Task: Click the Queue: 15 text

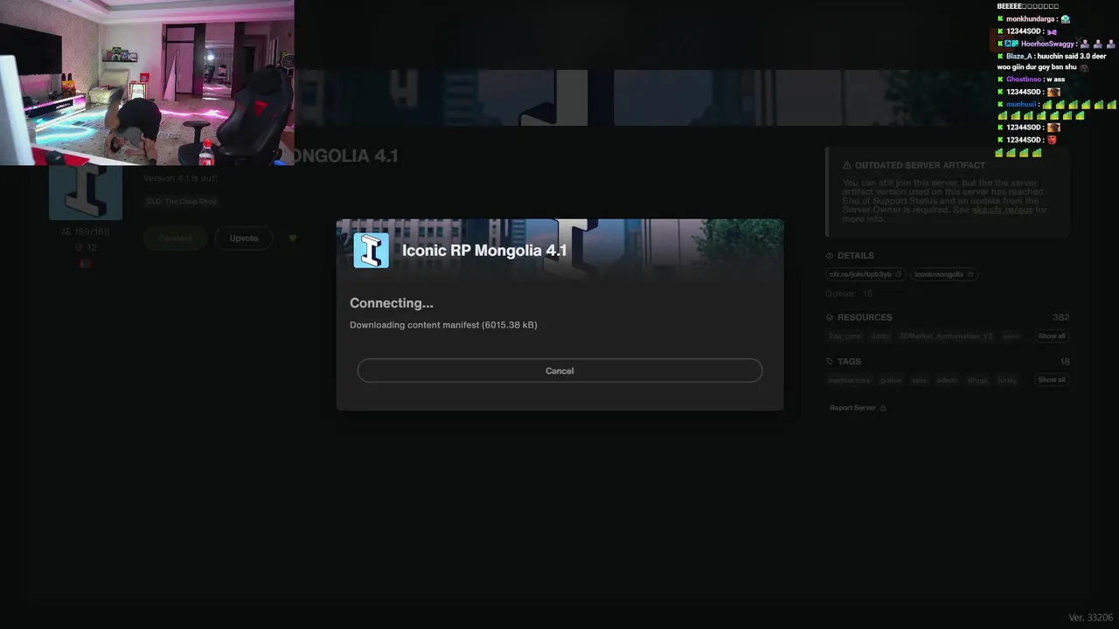Action: tap(850, 294)
